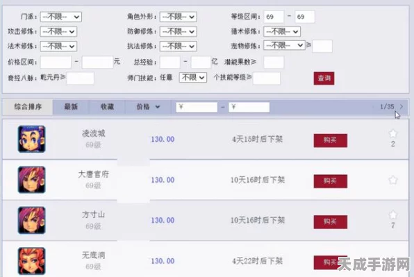Click the 大唐官府 listing name
Screen dimensions: 414x277
pos(94,174)
